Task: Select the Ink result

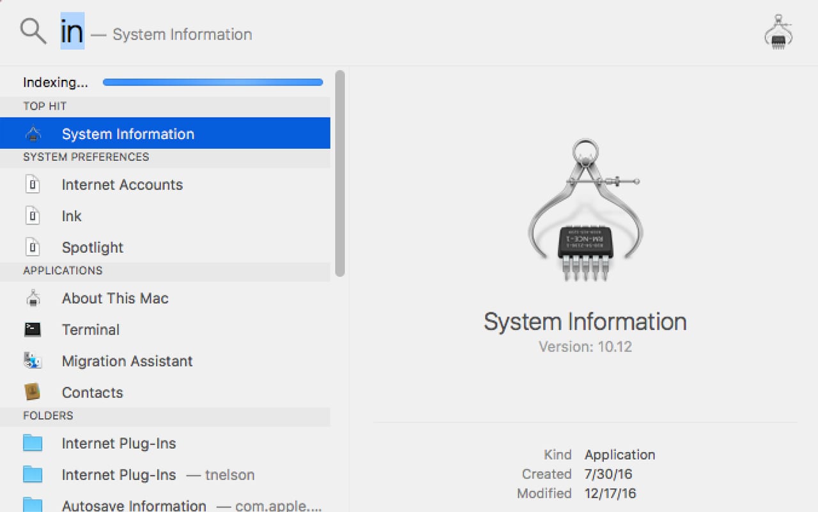Action: (165, 216)
